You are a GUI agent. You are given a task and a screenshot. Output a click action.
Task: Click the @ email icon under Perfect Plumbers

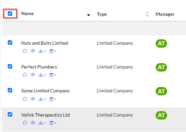33,75
